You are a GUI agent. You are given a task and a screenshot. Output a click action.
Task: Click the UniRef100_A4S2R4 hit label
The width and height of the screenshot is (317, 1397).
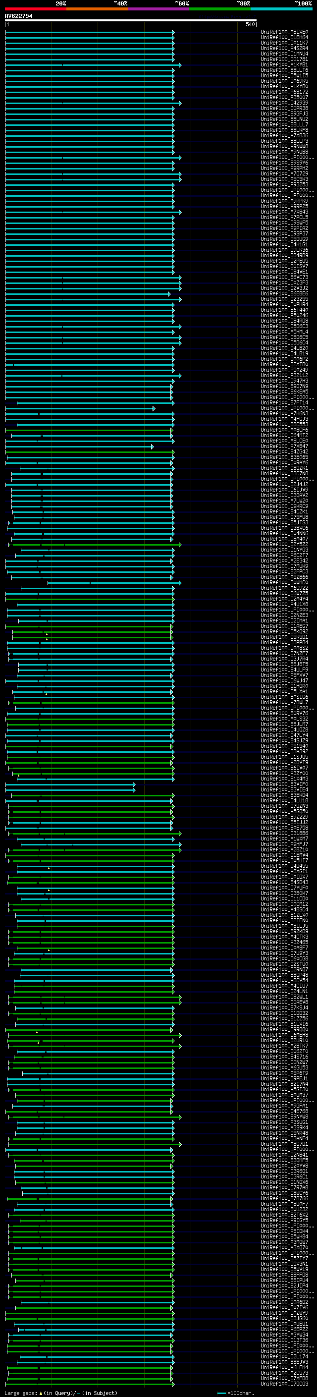(x=284, y=48)
